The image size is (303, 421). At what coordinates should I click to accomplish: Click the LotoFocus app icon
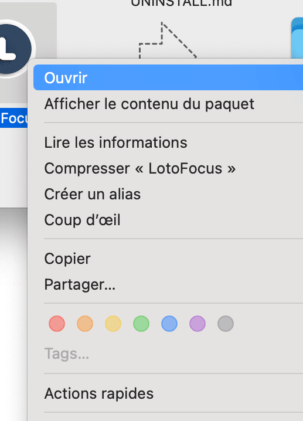(x=13, y=49)
